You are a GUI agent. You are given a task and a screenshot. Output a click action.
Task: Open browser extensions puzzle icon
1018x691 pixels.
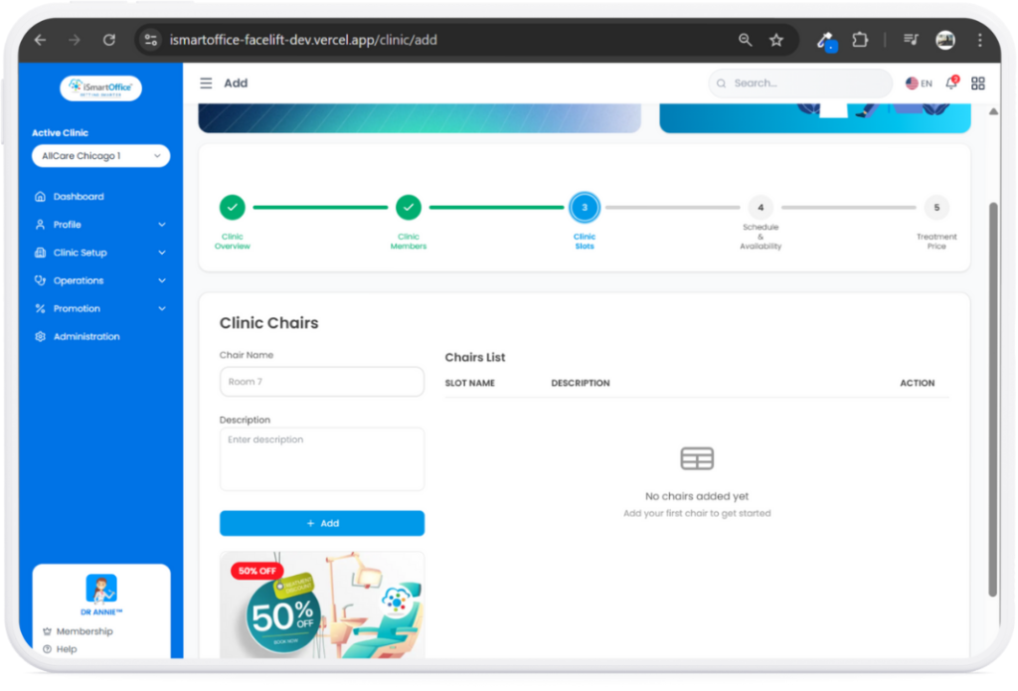pyautogui.click(x=860, y=41)
